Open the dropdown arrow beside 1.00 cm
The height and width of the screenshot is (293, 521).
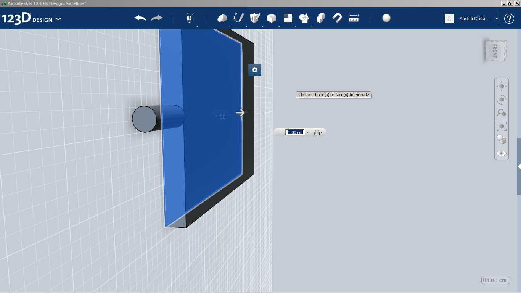pos(308,132)
